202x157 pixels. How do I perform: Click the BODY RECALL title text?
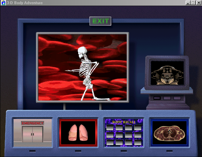point(124,122)
